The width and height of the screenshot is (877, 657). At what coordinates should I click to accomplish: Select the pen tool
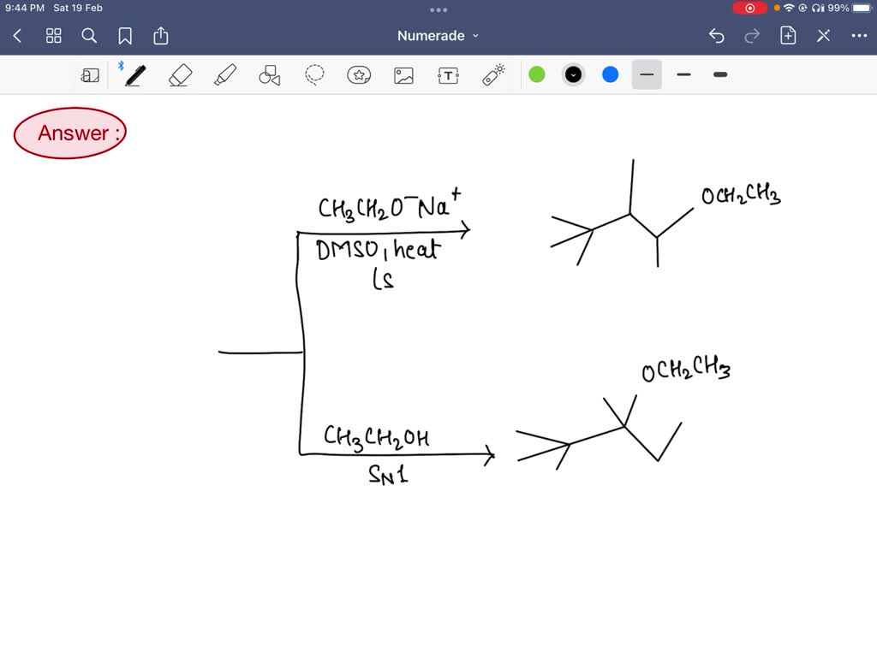134,75
